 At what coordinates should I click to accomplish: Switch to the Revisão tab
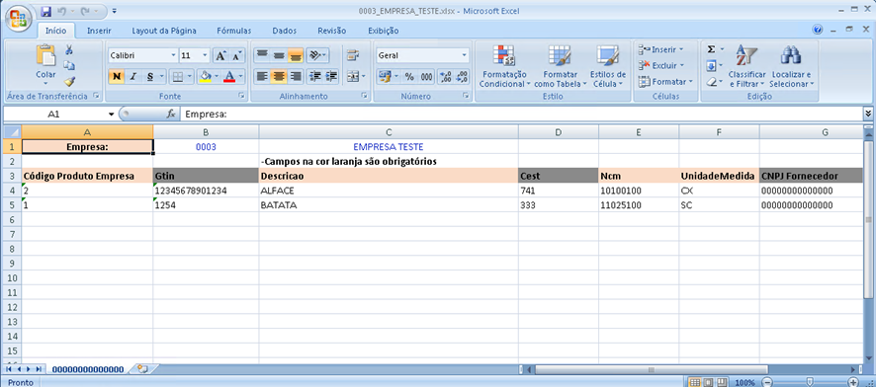click(x=332, y=31)
